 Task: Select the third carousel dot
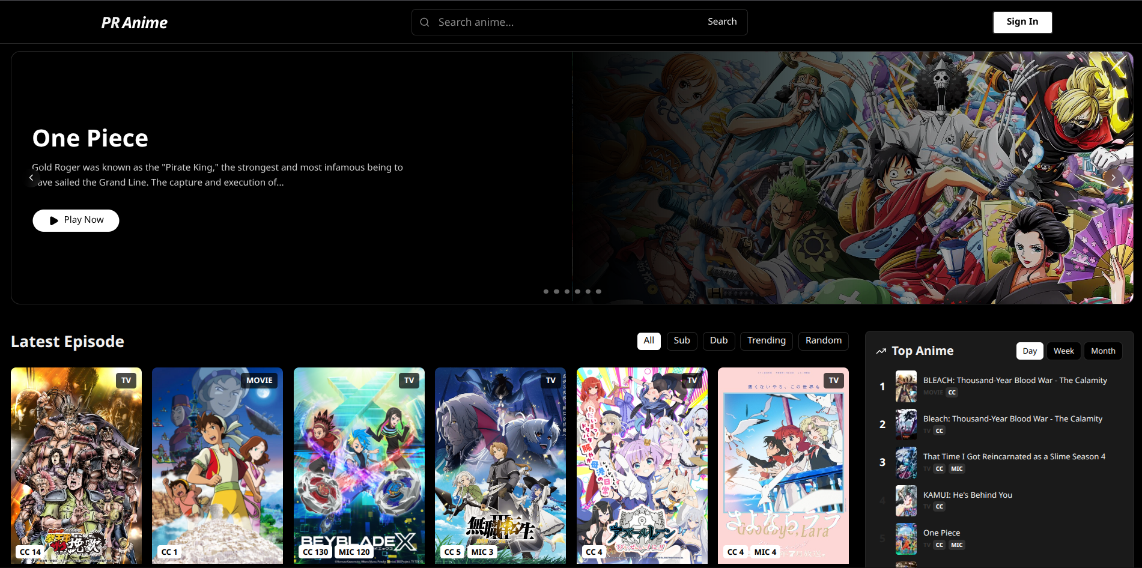pyautogui.click(x=567, y=291)
